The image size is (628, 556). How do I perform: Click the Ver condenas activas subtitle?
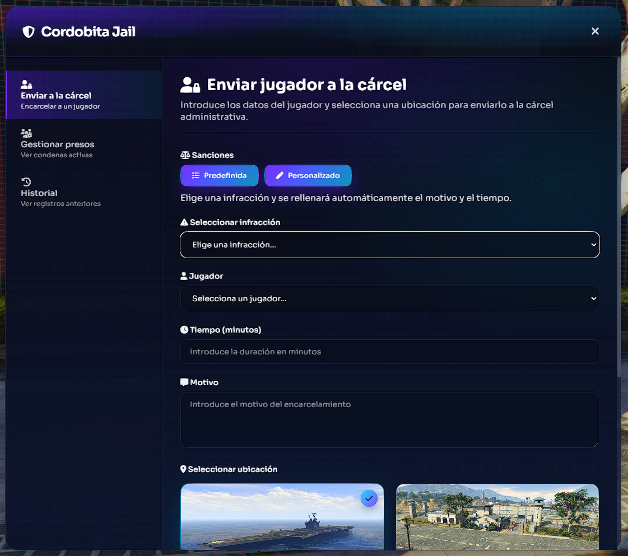point(57,155)
